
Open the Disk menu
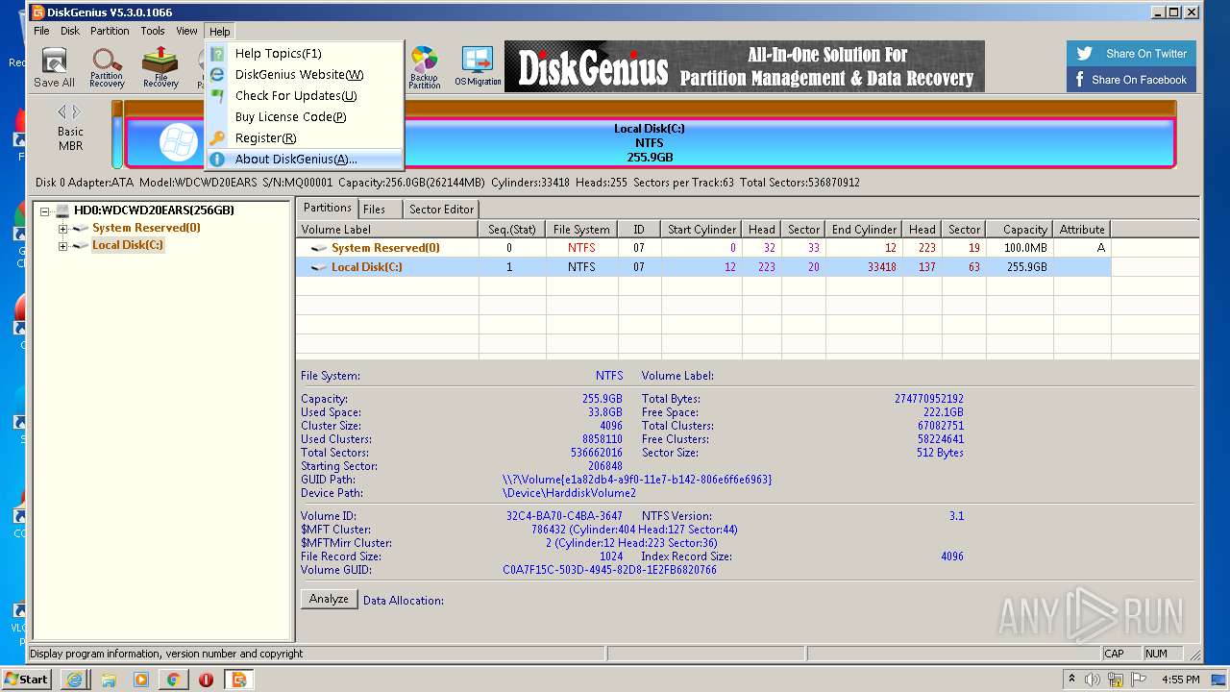(70, 31)
